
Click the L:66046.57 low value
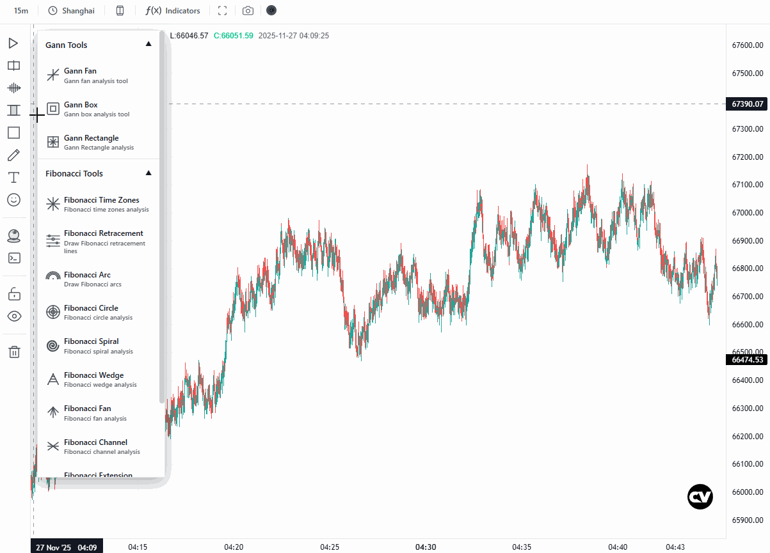(189, 36)
